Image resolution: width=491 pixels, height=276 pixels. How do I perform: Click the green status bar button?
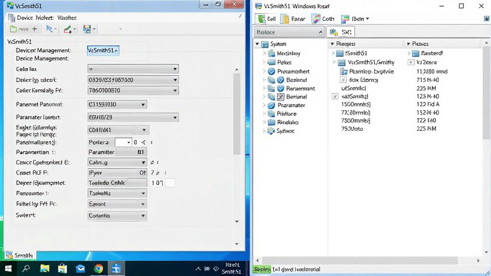click(x=262, y=269)
